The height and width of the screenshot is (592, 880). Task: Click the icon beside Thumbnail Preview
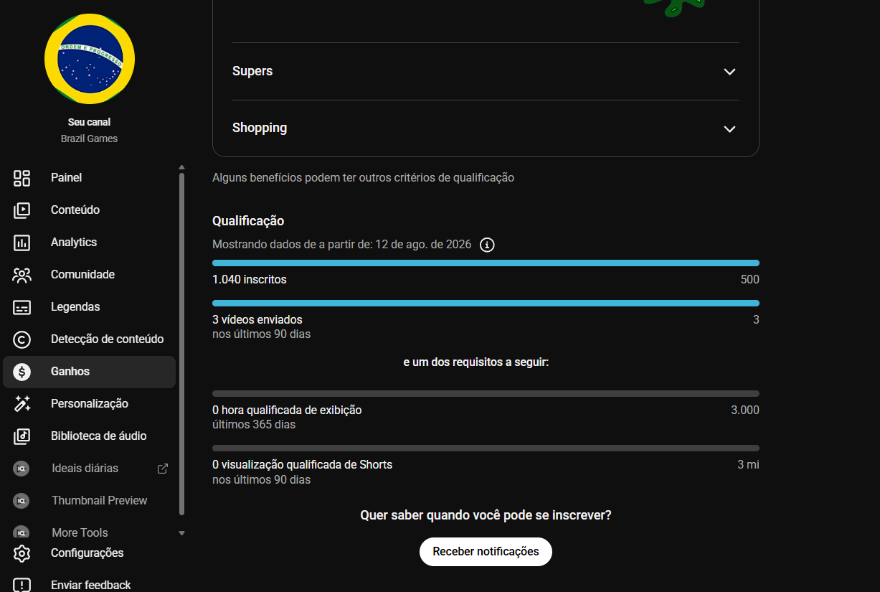coord(22,501)
